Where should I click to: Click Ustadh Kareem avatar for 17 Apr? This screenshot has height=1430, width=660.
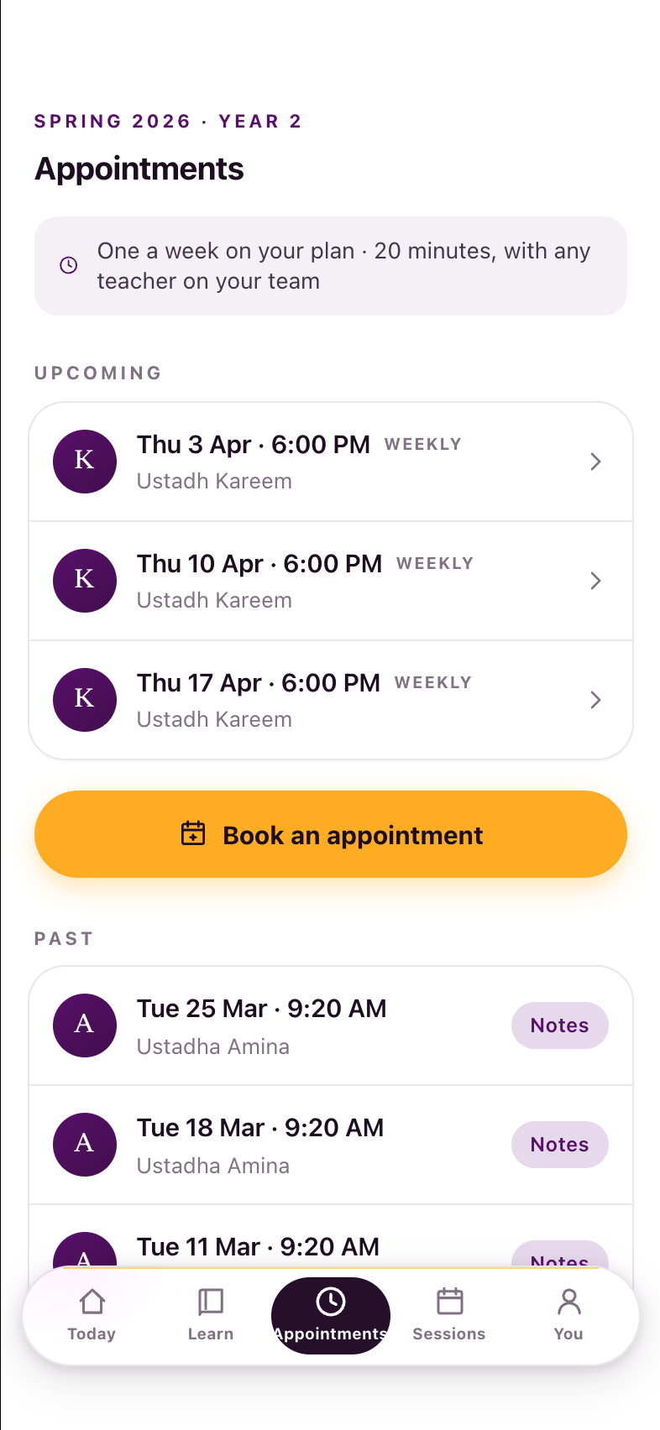point(85,700)
